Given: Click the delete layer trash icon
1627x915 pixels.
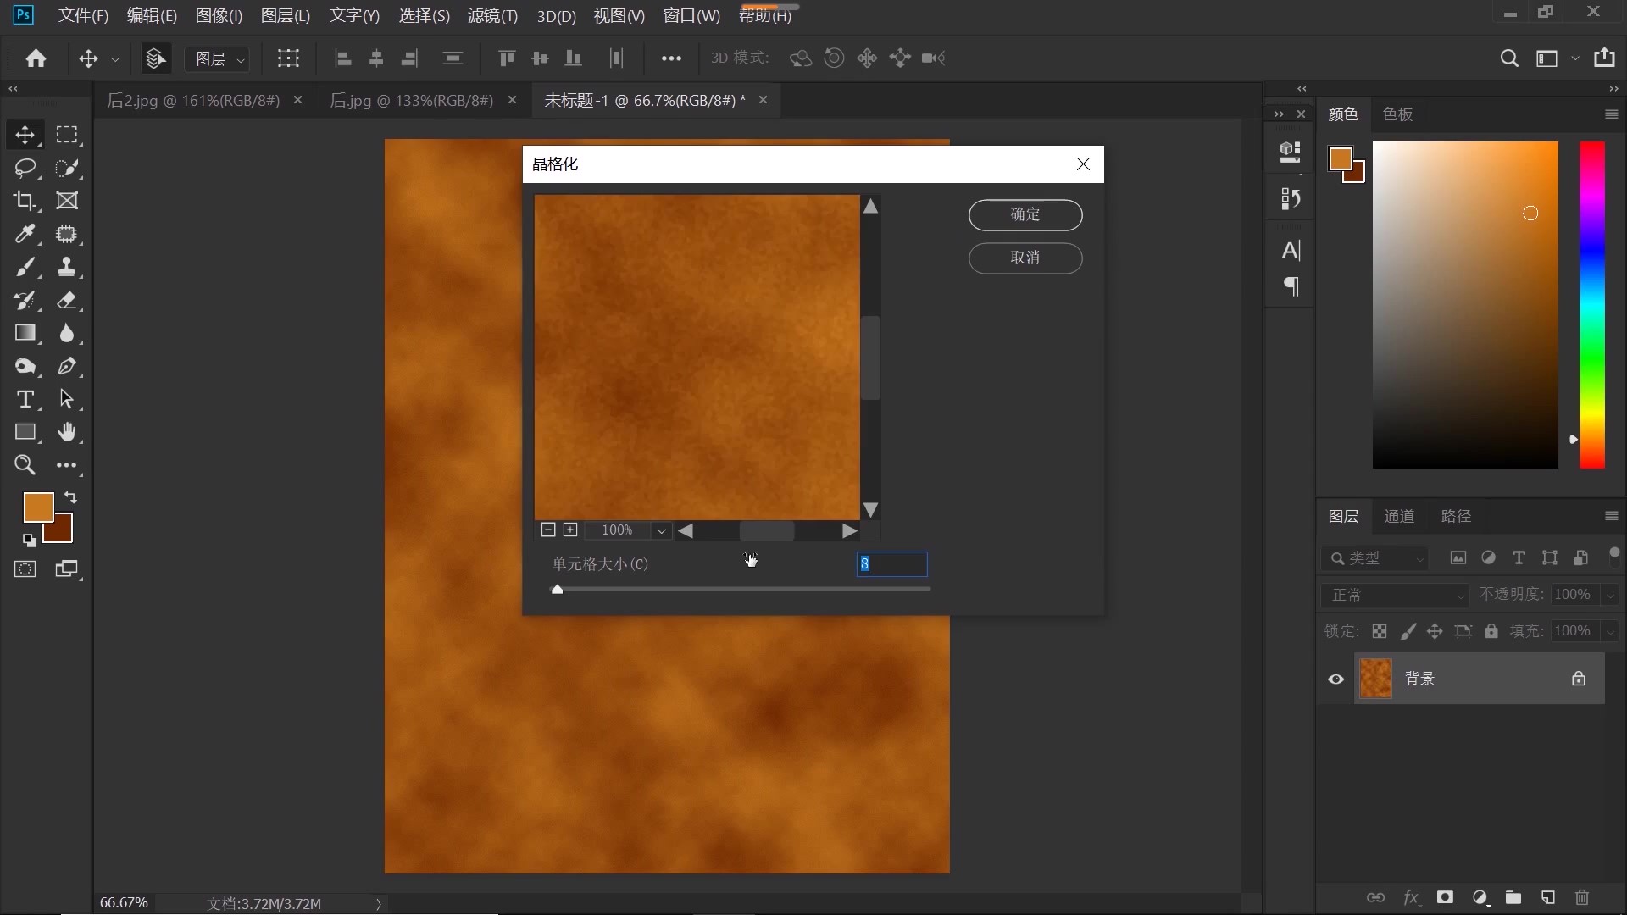Looking at the screenshot, I should [x=1581, y=897].
